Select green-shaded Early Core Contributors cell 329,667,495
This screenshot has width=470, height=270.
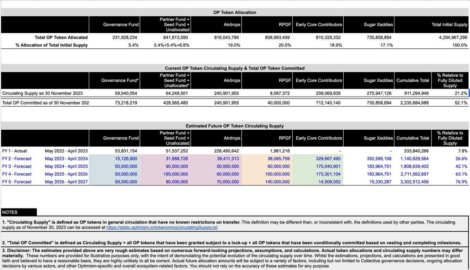point(328,159)
